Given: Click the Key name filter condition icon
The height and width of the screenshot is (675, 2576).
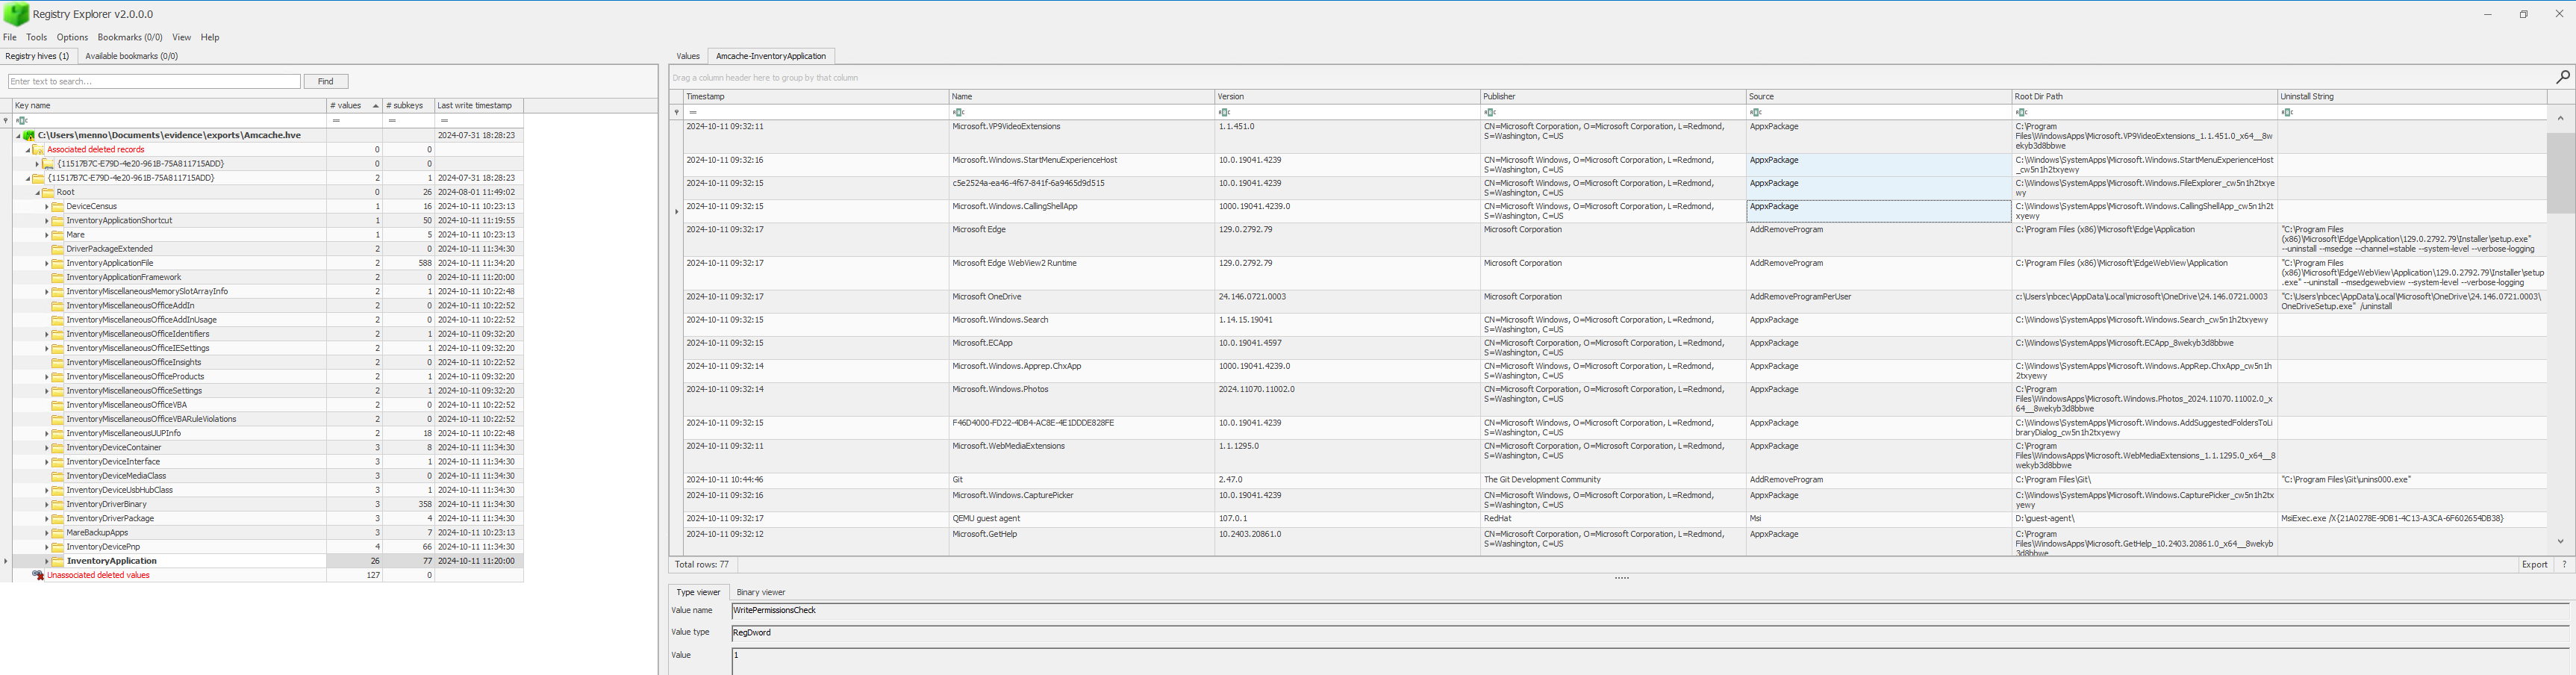Looking at the screenshot, I should (21, 120).
